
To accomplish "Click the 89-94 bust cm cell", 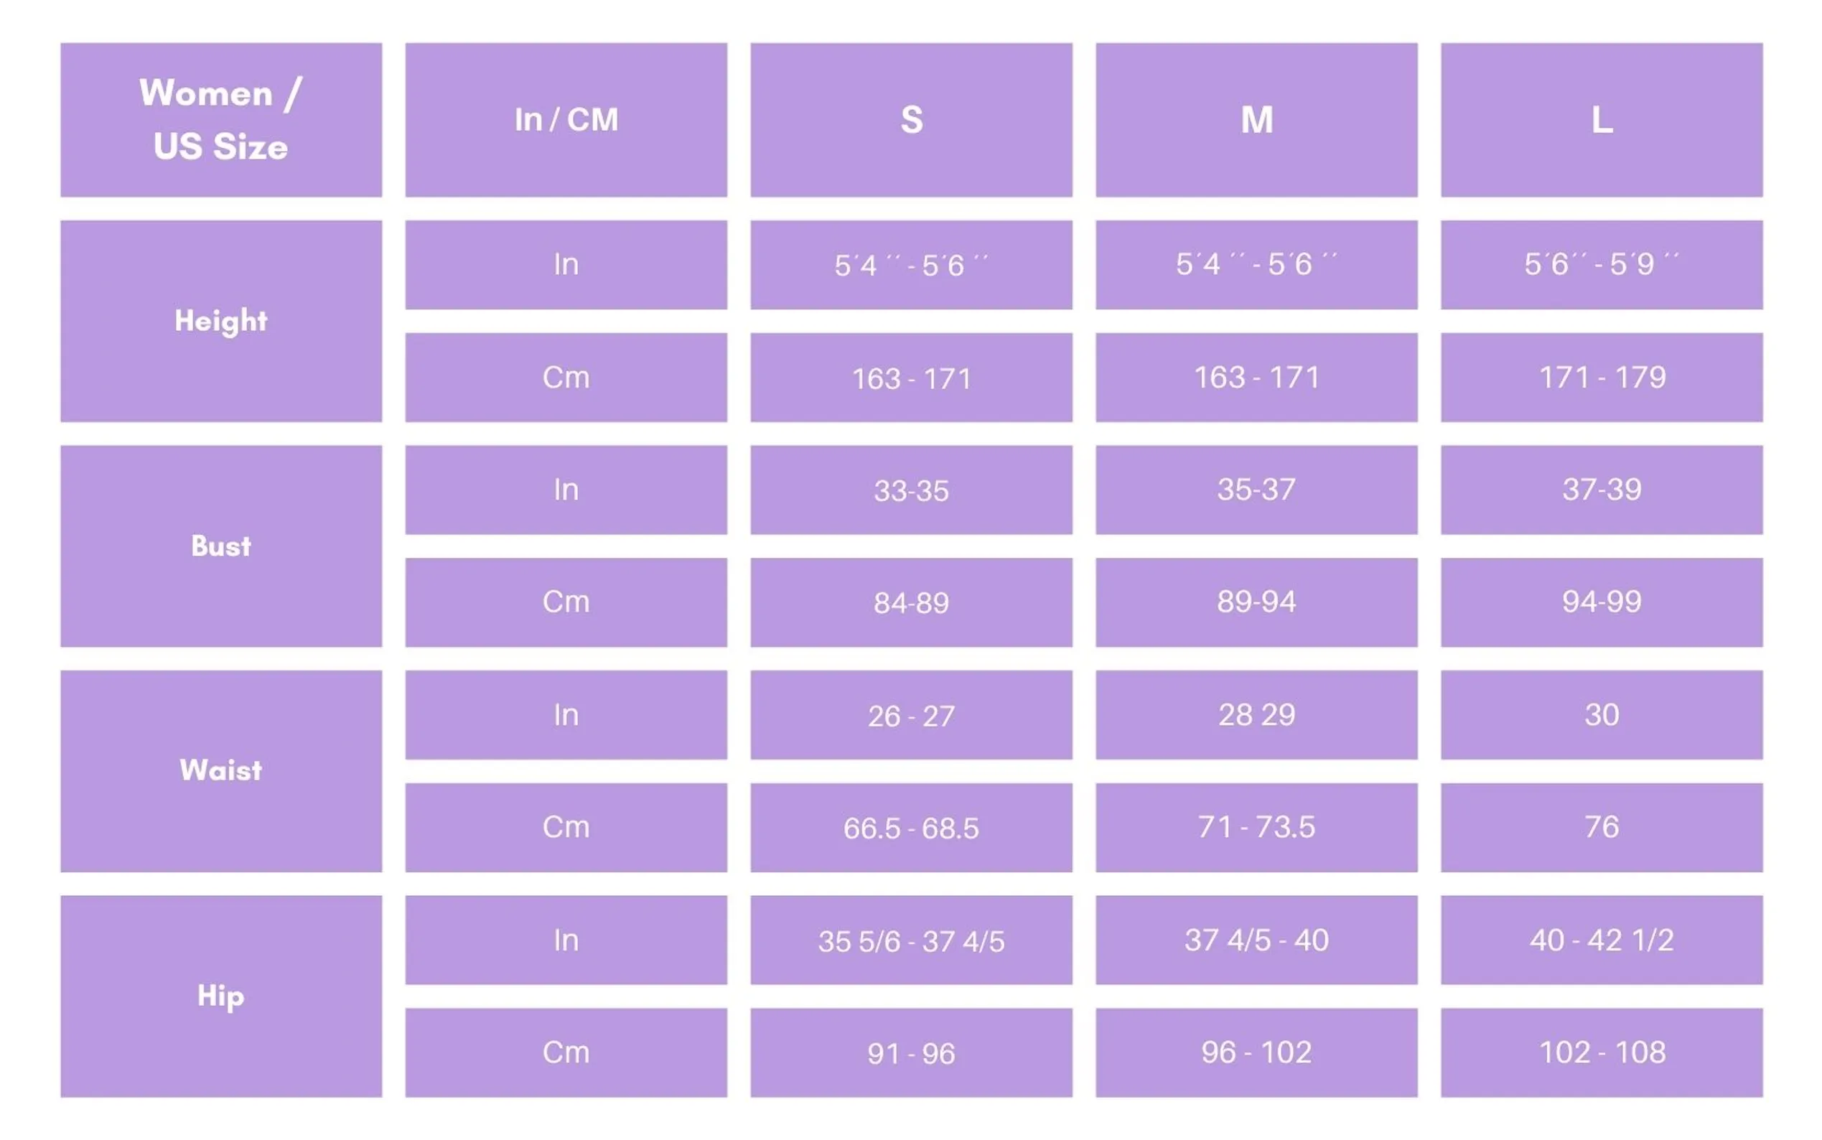I will 1256,602.
